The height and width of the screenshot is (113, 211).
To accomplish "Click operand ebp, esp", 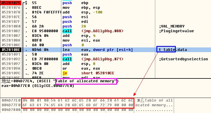I will (91, 8).
